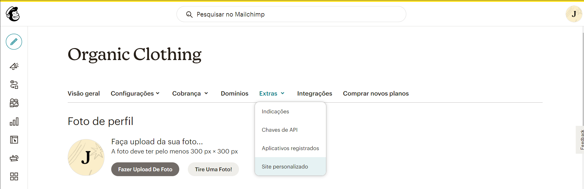This screenshot has height=189, width=584.
Task: Click the Mailchimp Freddie logo
Action: pyautogui.click(x=13, y=14)
